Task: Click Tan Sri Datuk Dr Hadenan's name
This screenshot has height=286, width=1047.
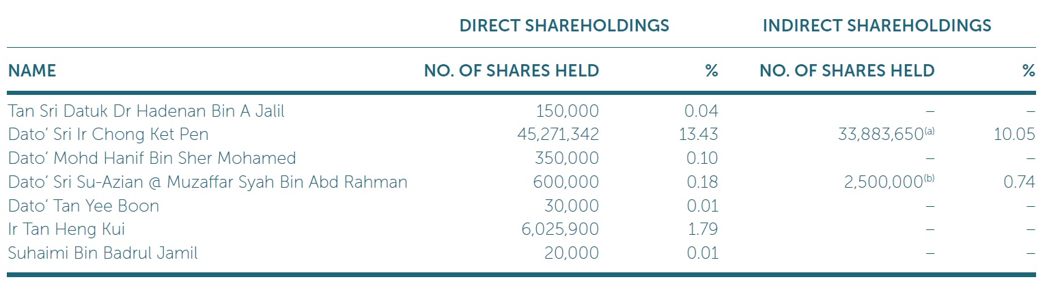Action: [146, 111]
